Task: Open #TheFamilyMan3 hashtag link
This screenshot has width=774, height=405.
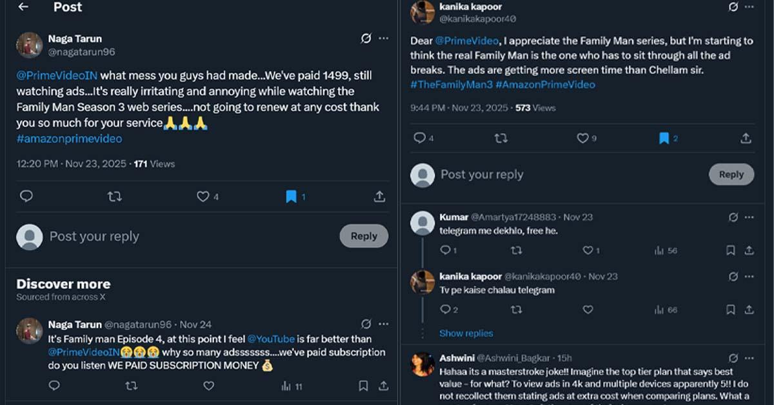Action: (451, 84)
